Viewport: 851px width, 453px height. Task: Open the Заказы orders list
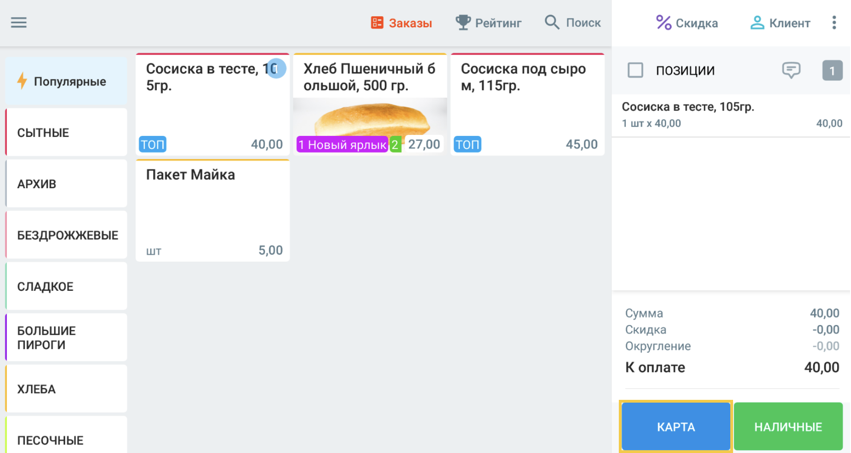(x=401, y=23)
